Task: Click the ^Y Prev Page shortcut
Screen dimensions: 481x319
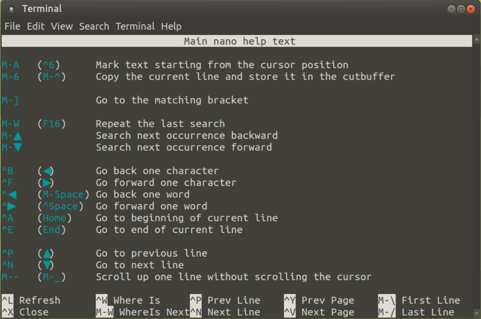Action: (319, 300)
